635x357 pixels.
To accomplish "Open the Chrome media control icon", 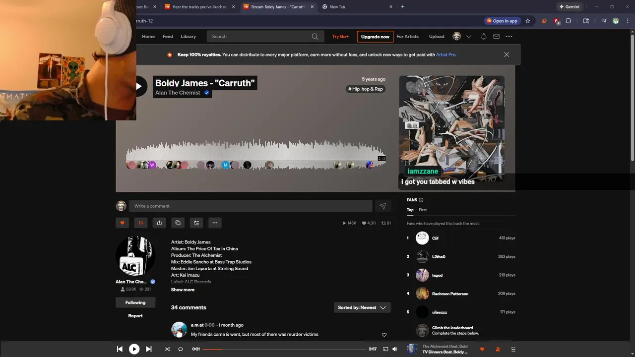I will pyautogui.click(x=604, y=21).
